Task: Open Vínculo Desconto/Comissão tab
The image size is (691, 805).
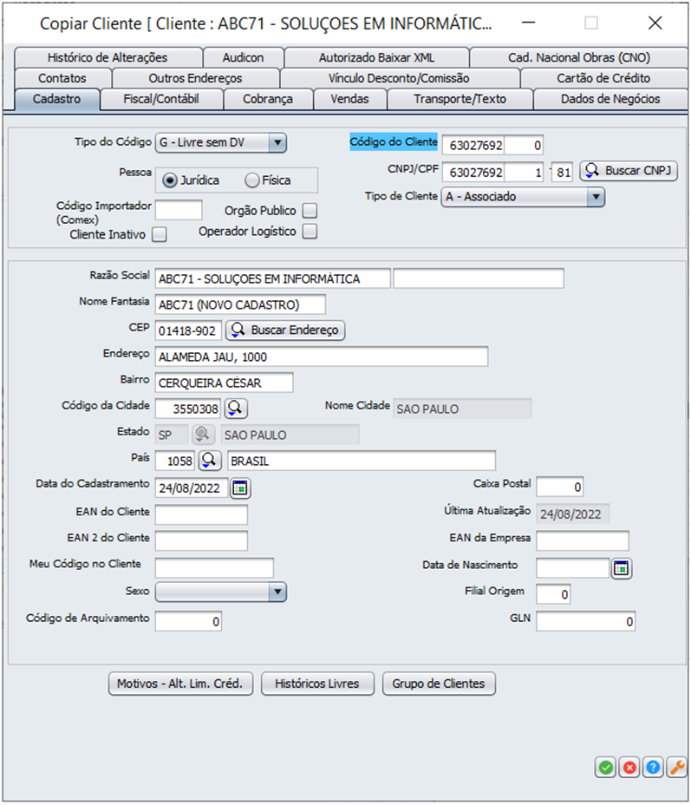Action: tap(399, 78)
